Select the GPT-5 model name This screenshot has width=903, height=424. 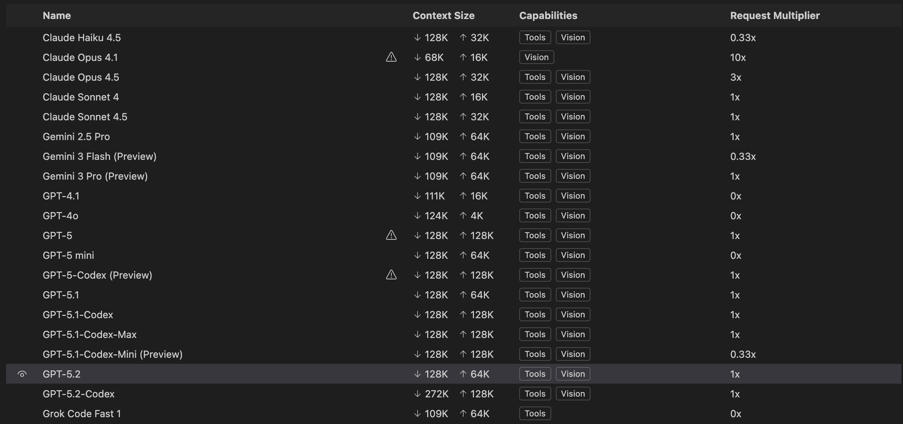coord(57,236)
